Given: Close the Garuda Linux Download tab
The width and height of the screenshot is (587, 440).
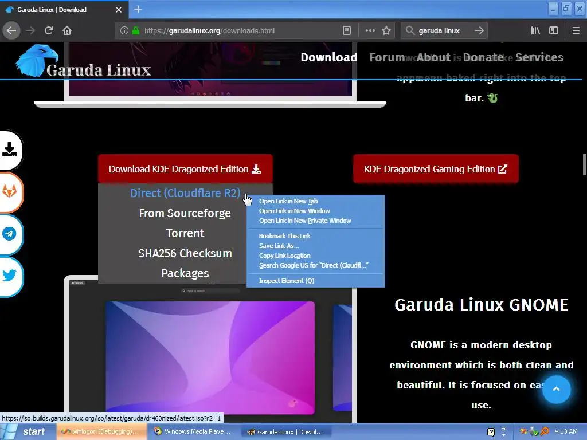Looking at the screenshot, I should [x=119, y=10].
